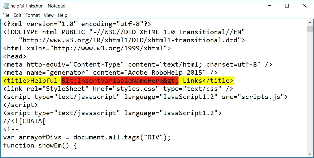Open the File menu
The height and width of the screenshot is (158, 314).
pos(6,15)
